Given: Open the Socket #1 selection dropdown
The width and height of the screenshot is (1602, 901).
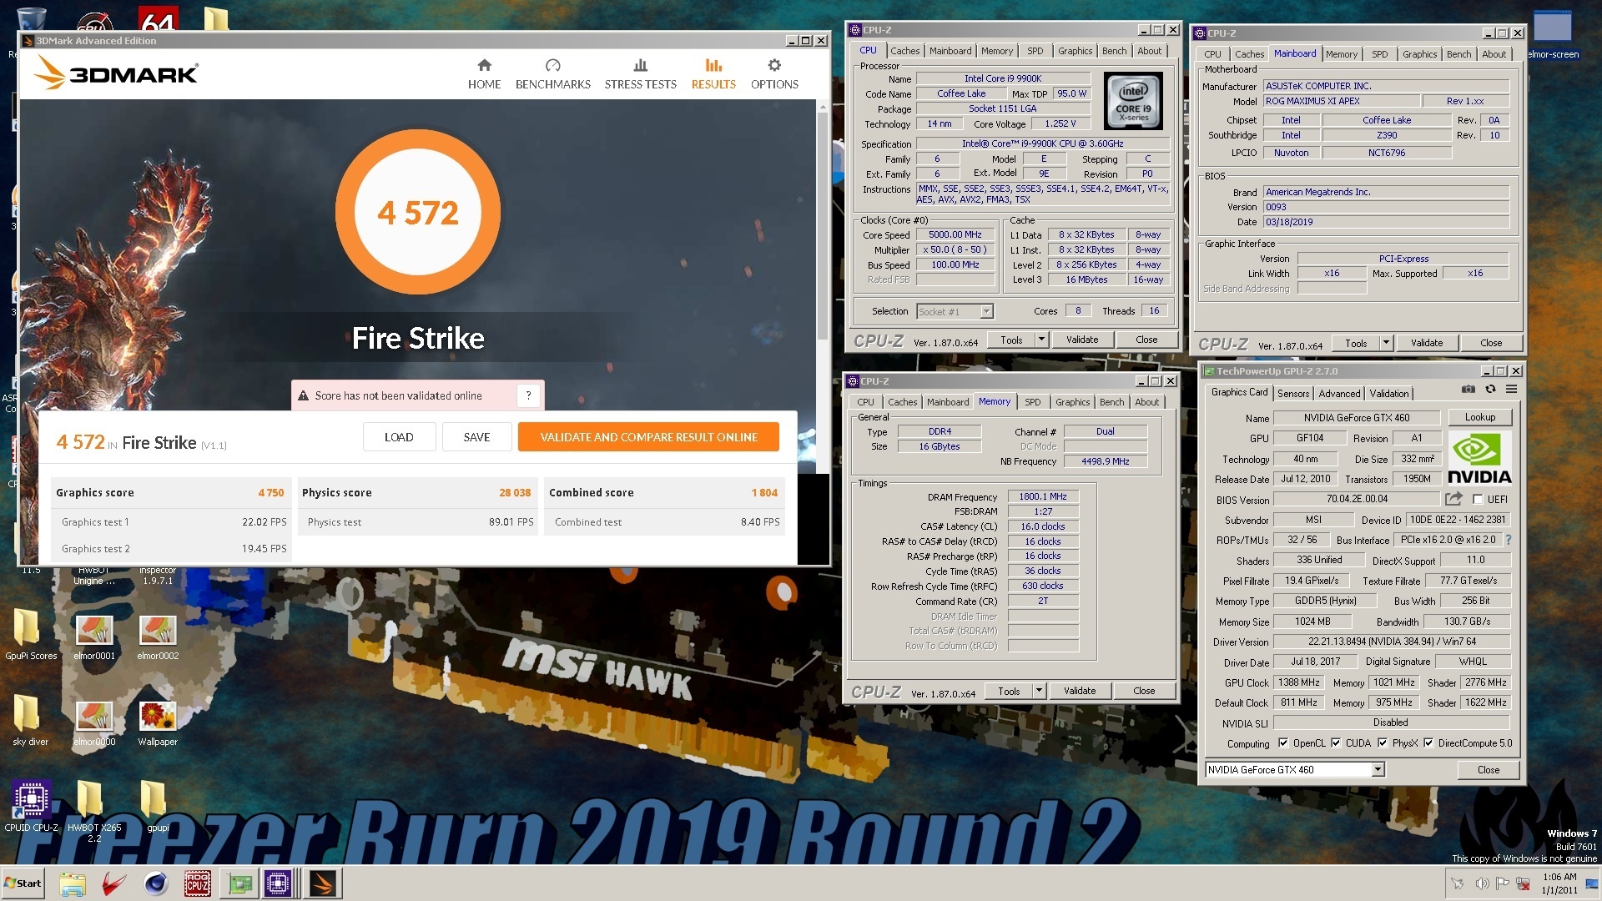Looking at the screenshot, I should [986, 311].
